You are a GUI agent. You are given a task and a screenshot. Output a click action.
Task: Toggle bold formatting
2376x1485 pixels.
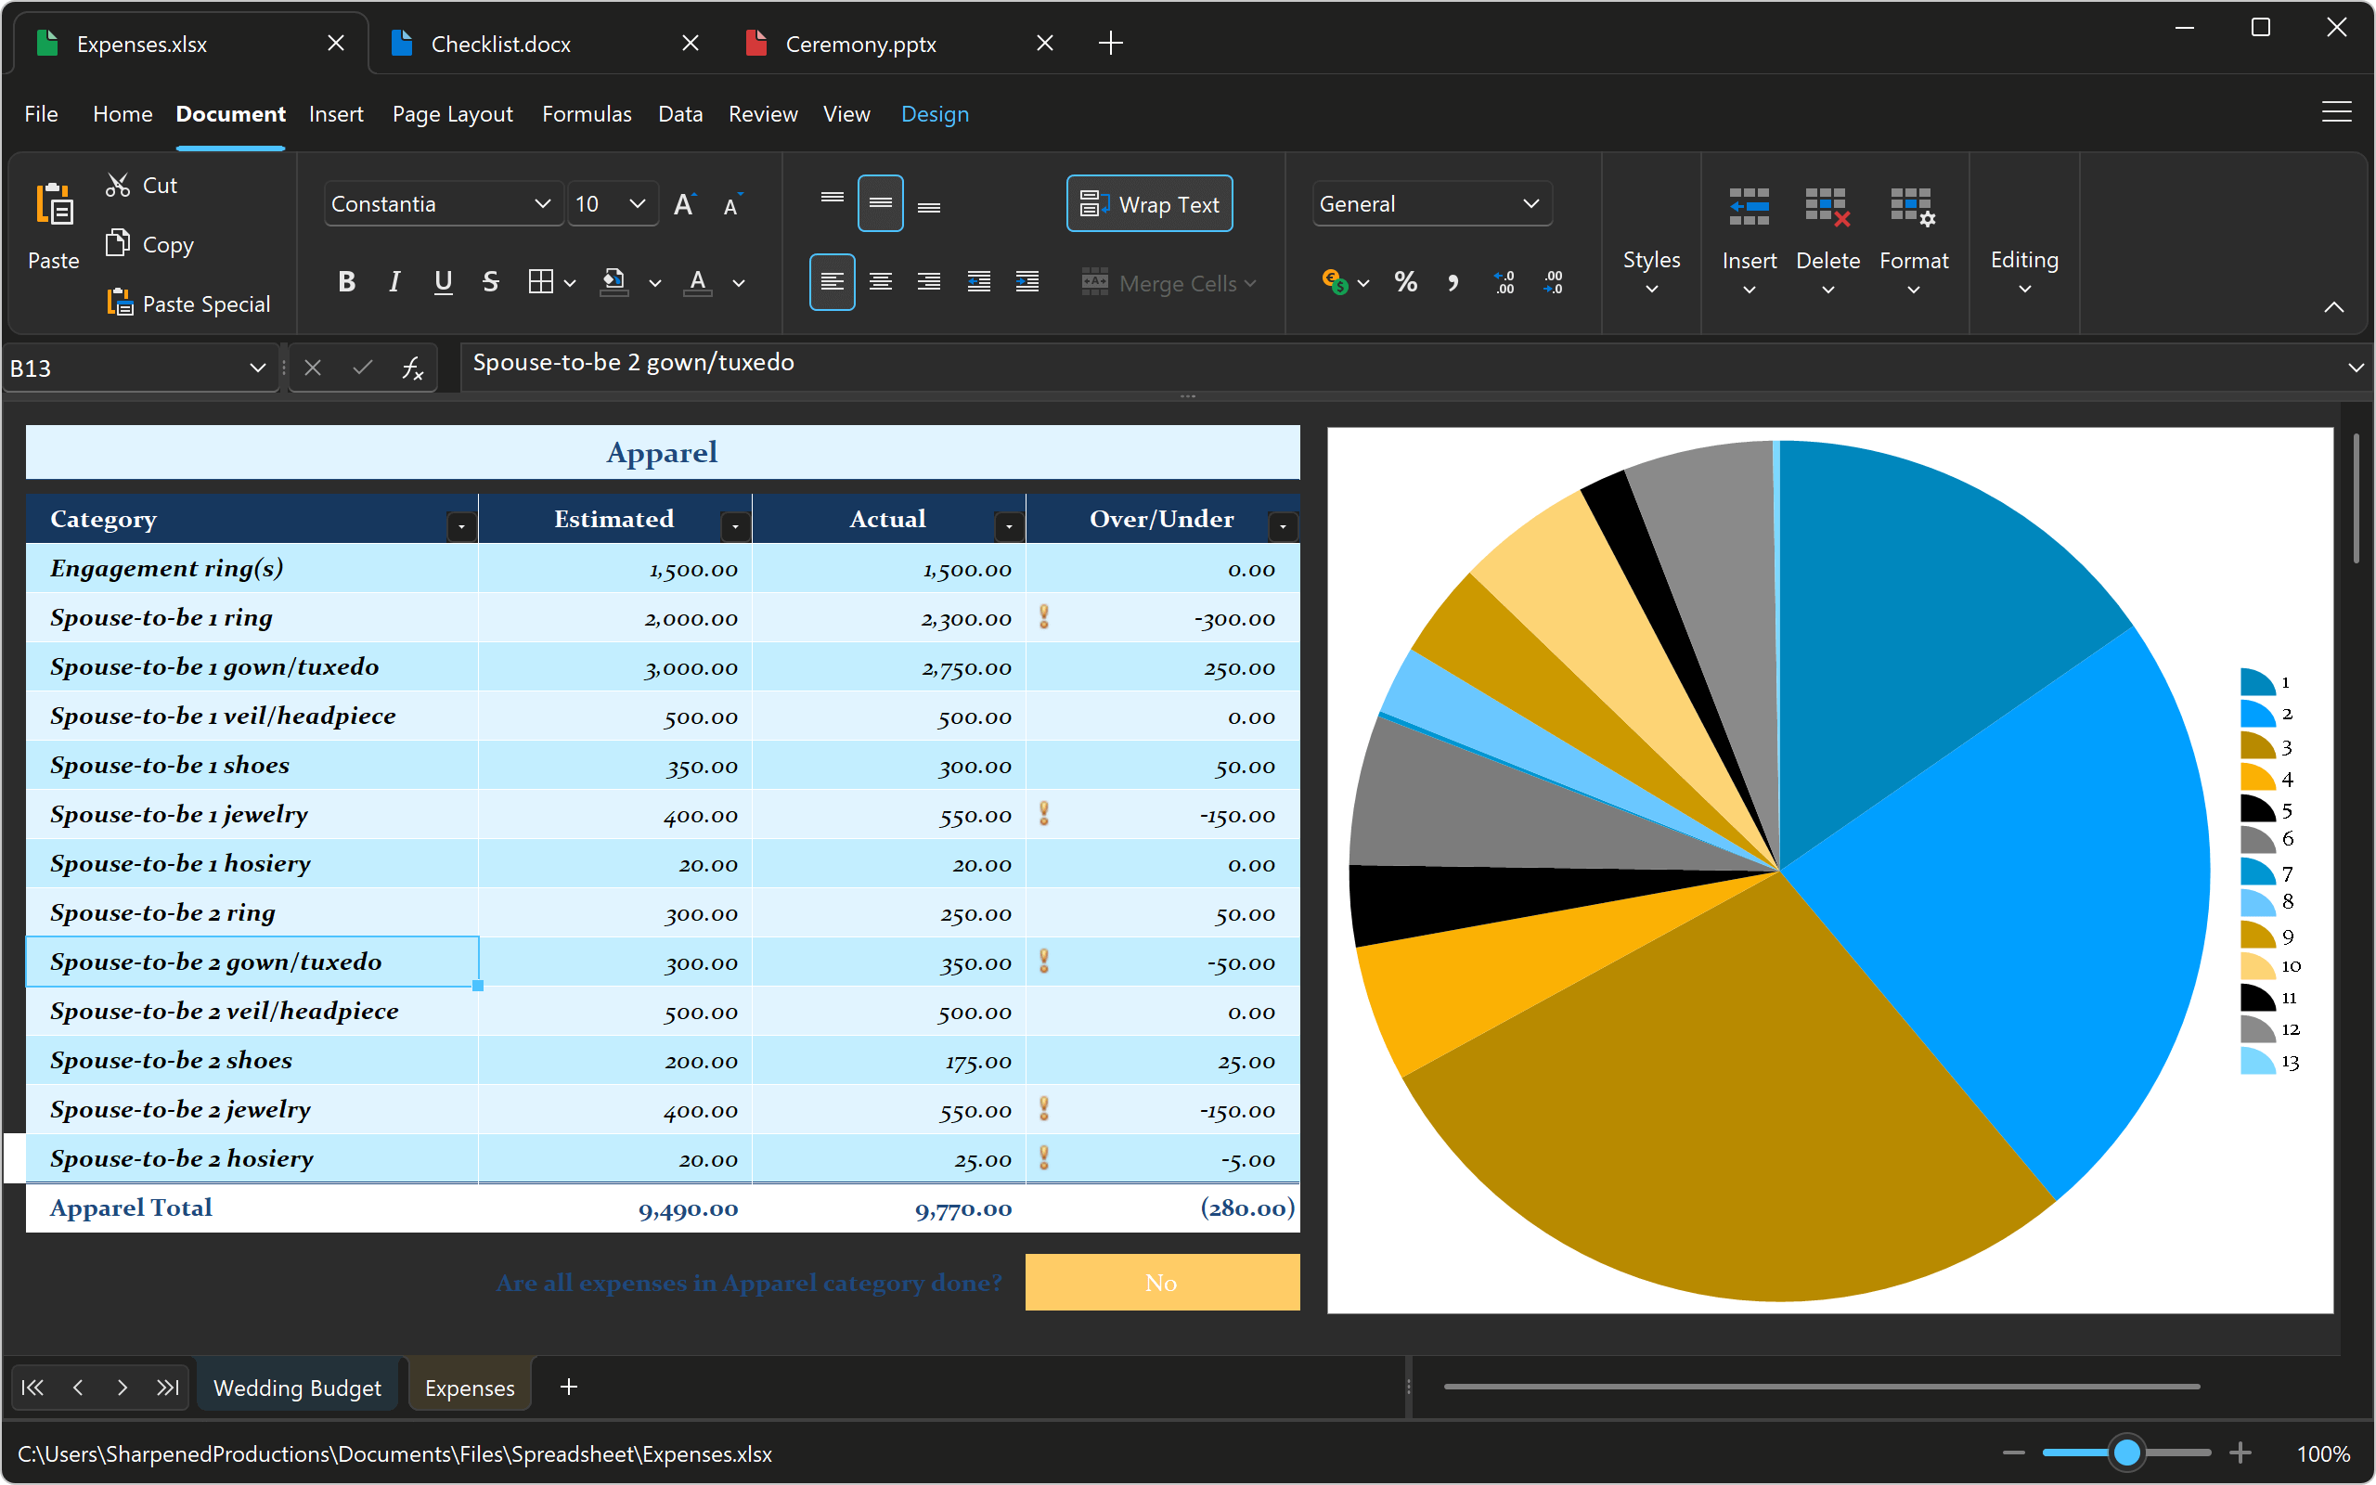click(345, 282)
